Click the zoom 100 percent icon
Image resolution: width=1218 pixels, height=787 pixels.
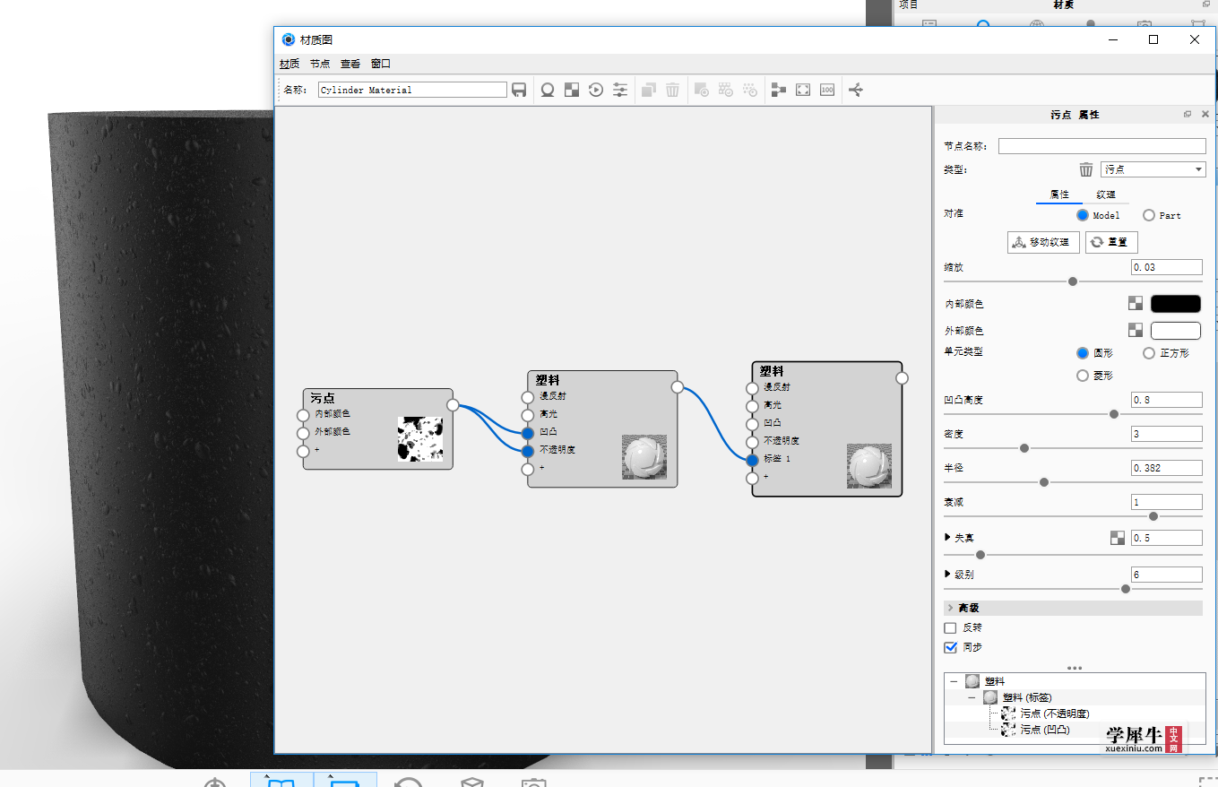[x=827, y=90]
